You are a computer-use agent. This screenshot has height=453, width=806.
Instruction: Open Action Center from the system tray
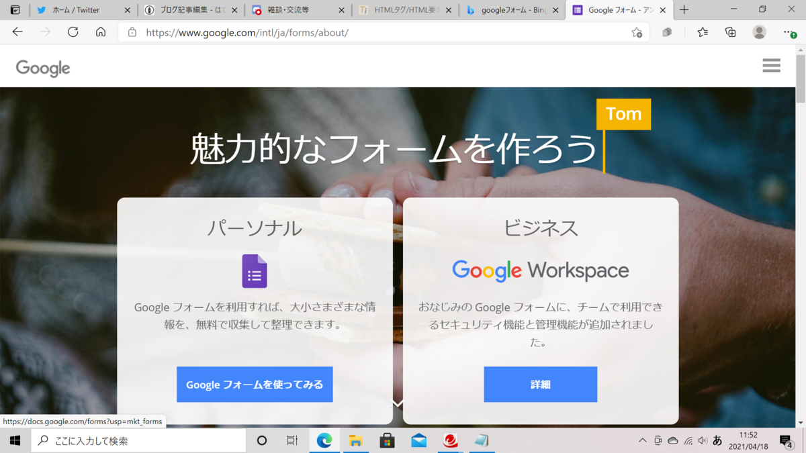click(787, 440)
